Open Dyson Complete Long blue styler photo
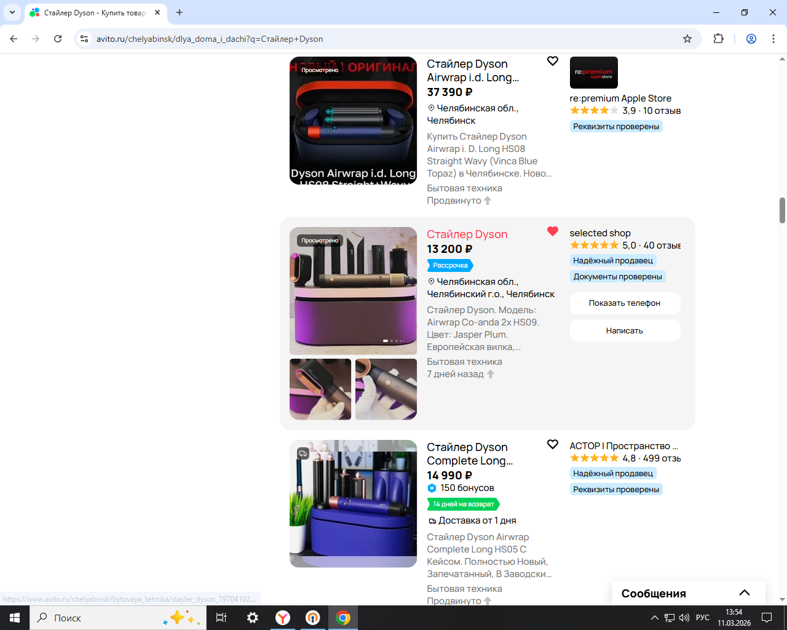The height and width of the screenshot is (630, 787). tap(354, 504)
